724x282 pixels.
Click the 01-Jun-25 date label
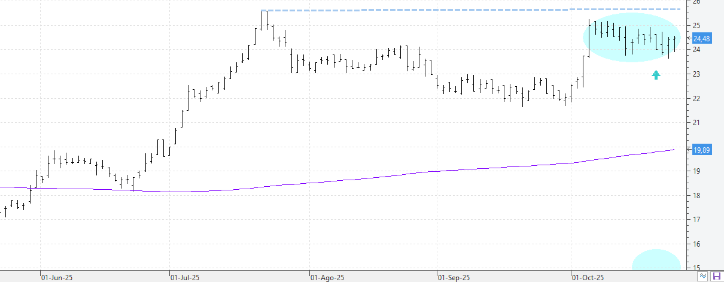click(x=57, y=278)
